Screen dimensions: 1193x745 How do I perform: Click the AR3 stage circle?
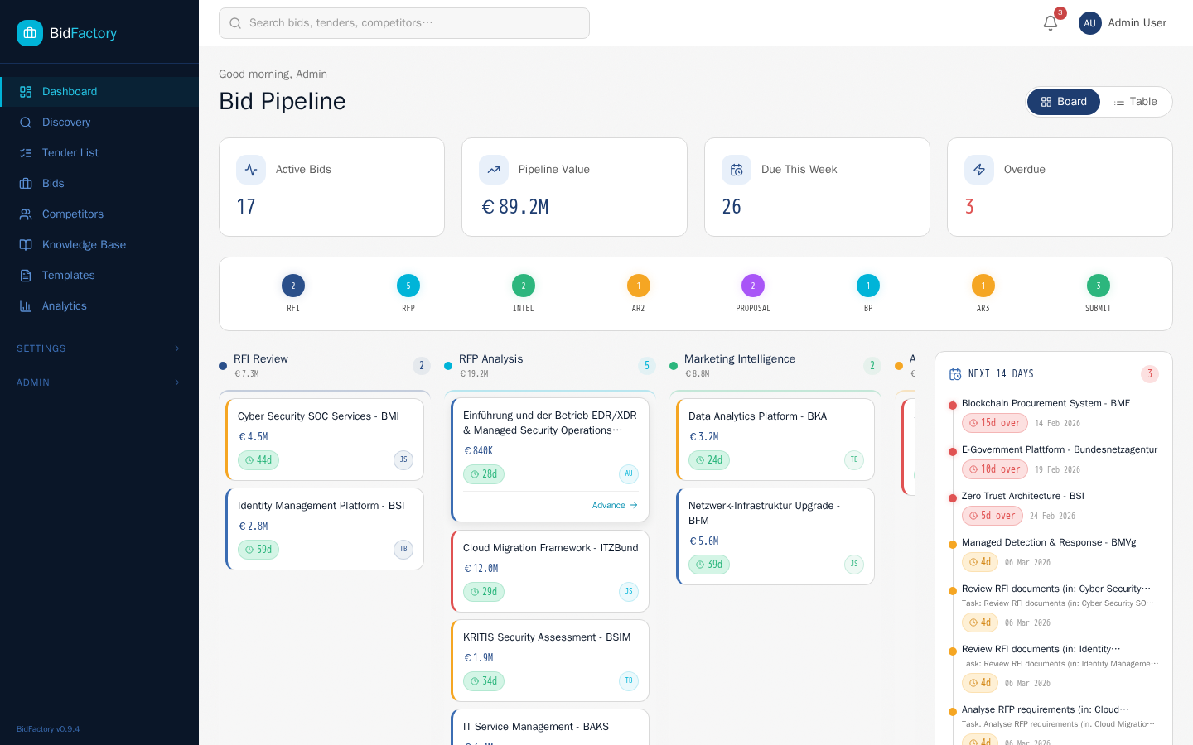click(x=983, y=286)
